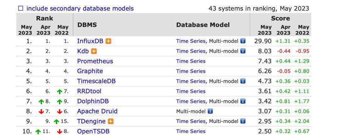Open the InfluxDB system page
Image resolution: width=340 pixels, height=135 pixels.
(90, 41)
